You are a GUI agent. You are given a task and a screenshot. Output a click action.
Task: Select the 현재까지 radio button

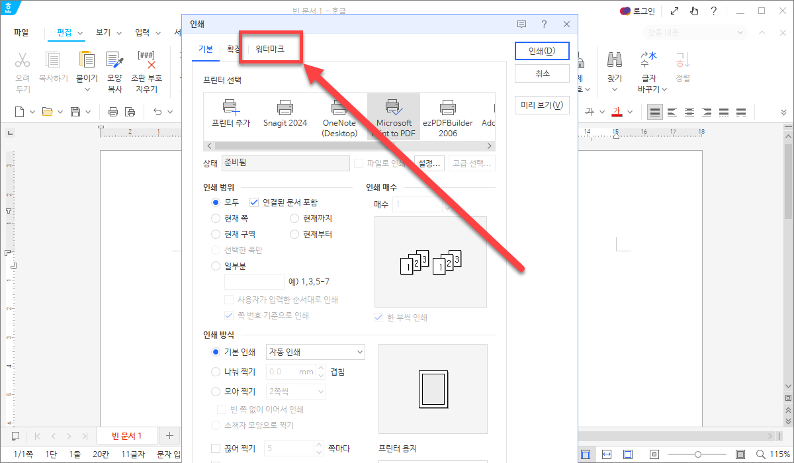point(295,218)
